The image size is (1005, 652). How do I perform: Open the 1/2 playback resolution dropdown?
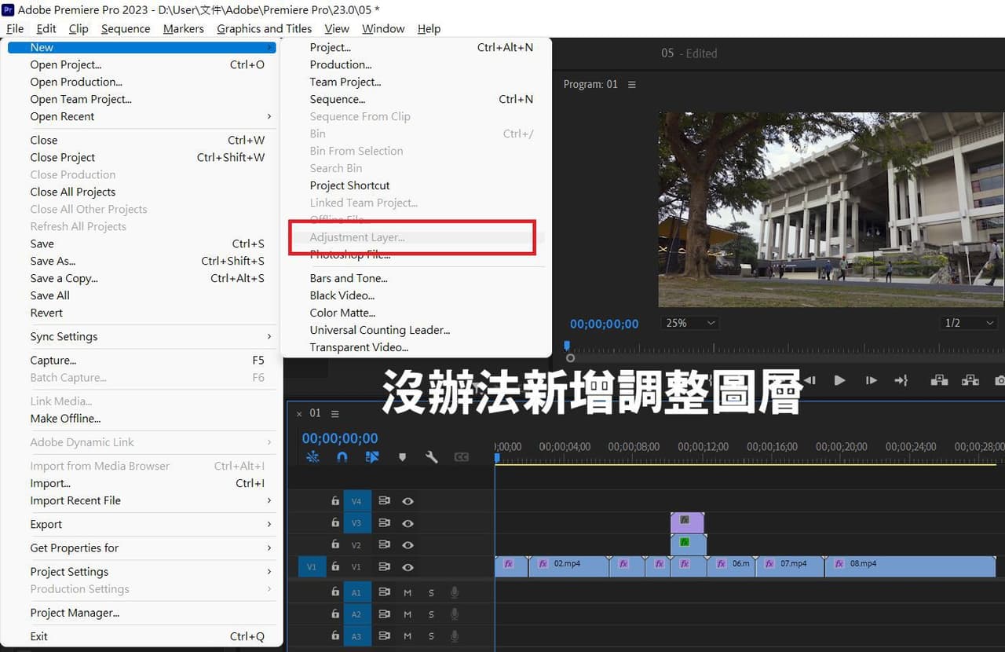pyautogui.click(x=970, y=323)
